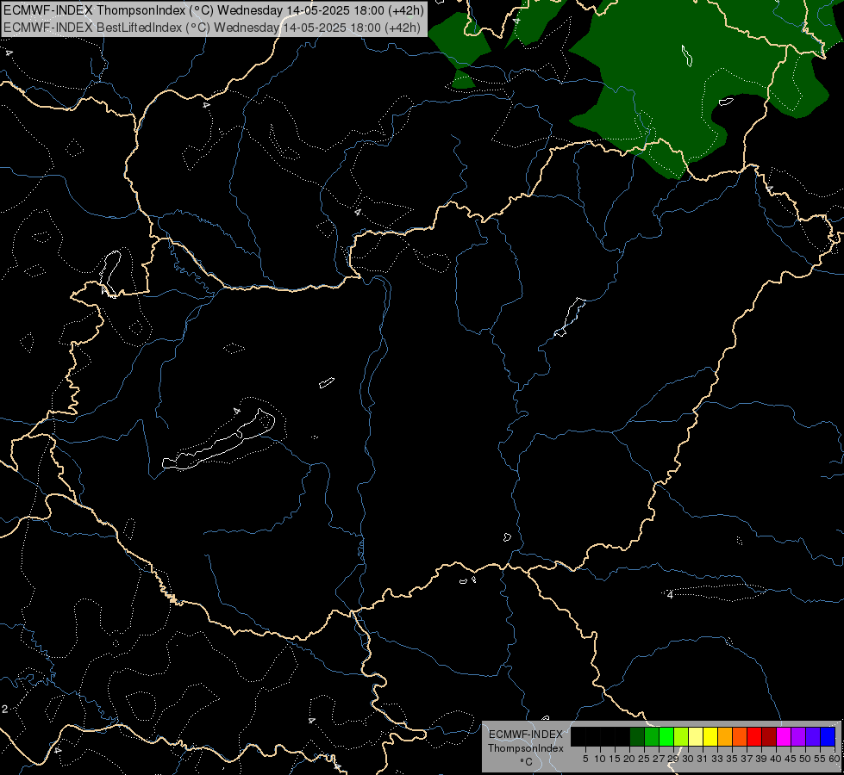This screenshot has width=844, height=775.
Task: Select the dark red 39-40 legend swatch
Action: (x=769, y=736)
